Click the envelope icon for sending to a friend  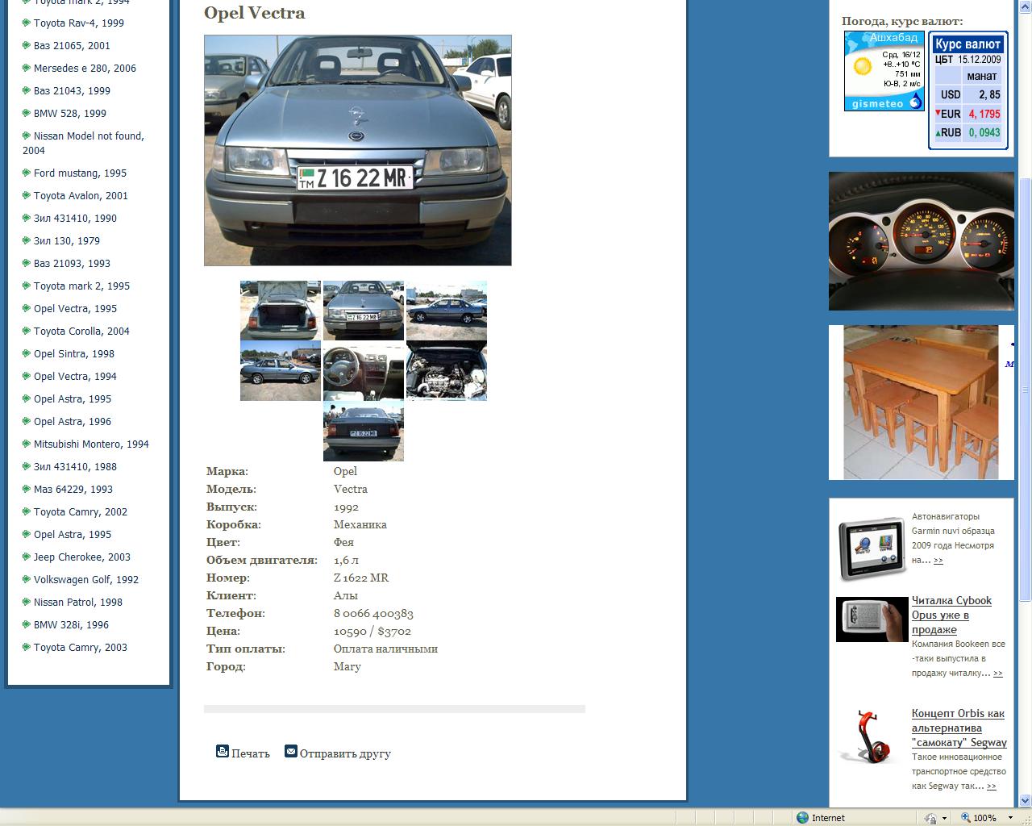pos(291,751)
